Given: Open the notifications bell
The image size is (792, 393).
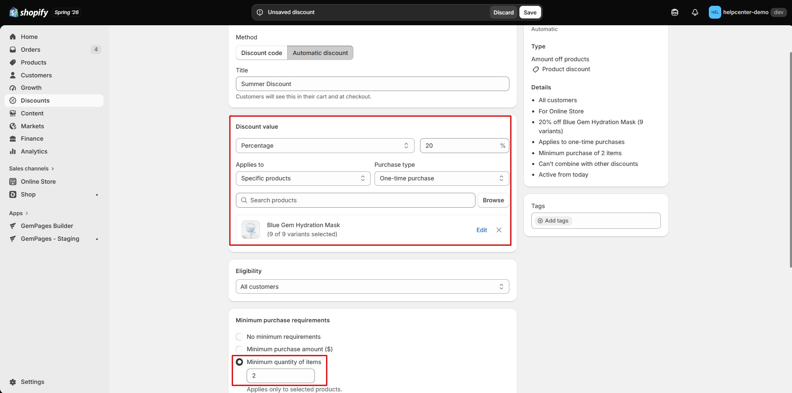Looking at the screenshot, I should coord(695,12).
